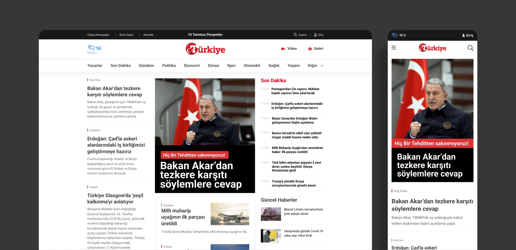Click the Abonelik link
This screenshot has height=250, width=516.
click(148, 35)
